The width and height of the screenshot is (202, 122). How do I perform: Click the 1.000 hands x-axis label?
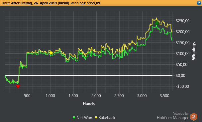(50, 96)
